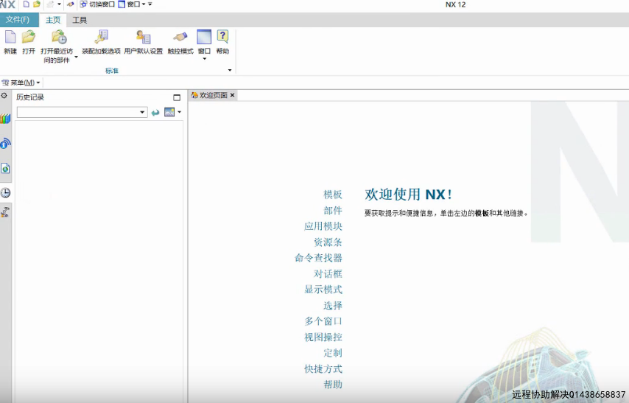Click the 打开 (Open) ribbon icon
This screenshot has height=403, width=629.
(x=29, y=37)
